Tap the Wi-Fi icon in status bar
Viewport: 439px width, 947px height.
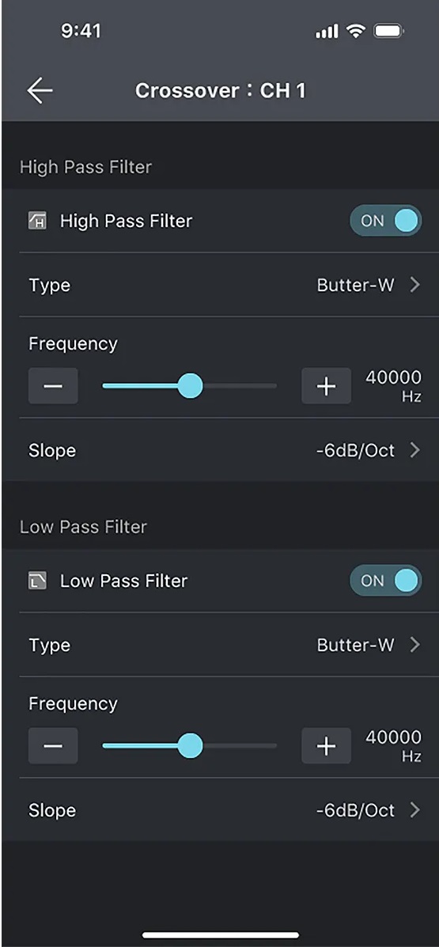pos(356,32)
